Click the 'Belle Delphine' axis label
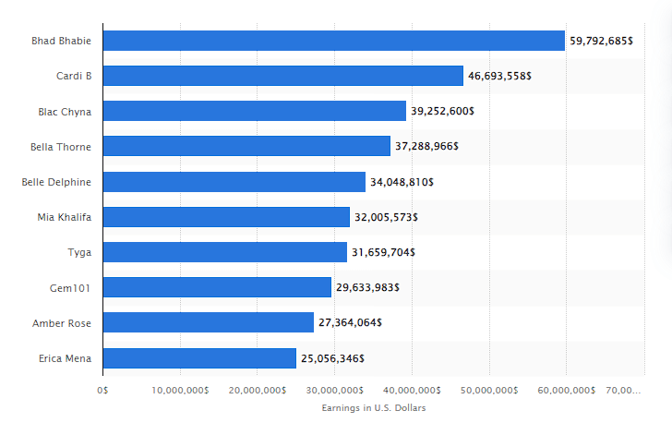672x423 pixels. pyautogui.click(x=56, y=182)
